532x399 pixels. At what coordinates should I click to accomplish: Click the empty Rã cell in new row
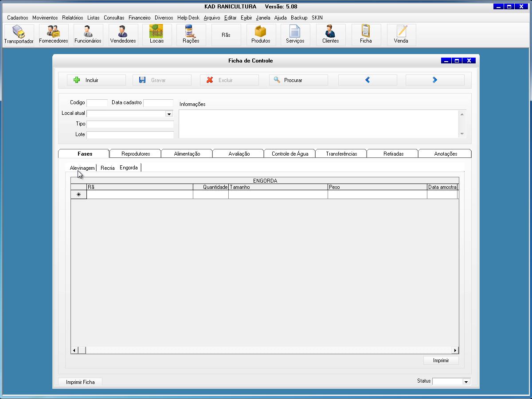point(140,195)
